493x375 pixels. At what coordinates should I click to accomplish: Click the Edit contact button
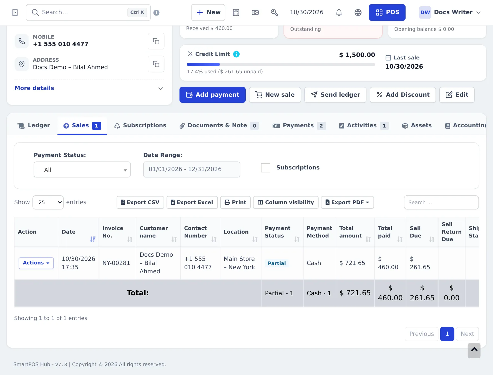click(457, 95)
